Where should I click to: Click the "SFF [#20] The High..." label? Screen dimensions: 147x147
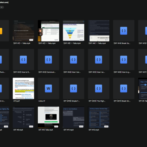(x=97, y=101)
